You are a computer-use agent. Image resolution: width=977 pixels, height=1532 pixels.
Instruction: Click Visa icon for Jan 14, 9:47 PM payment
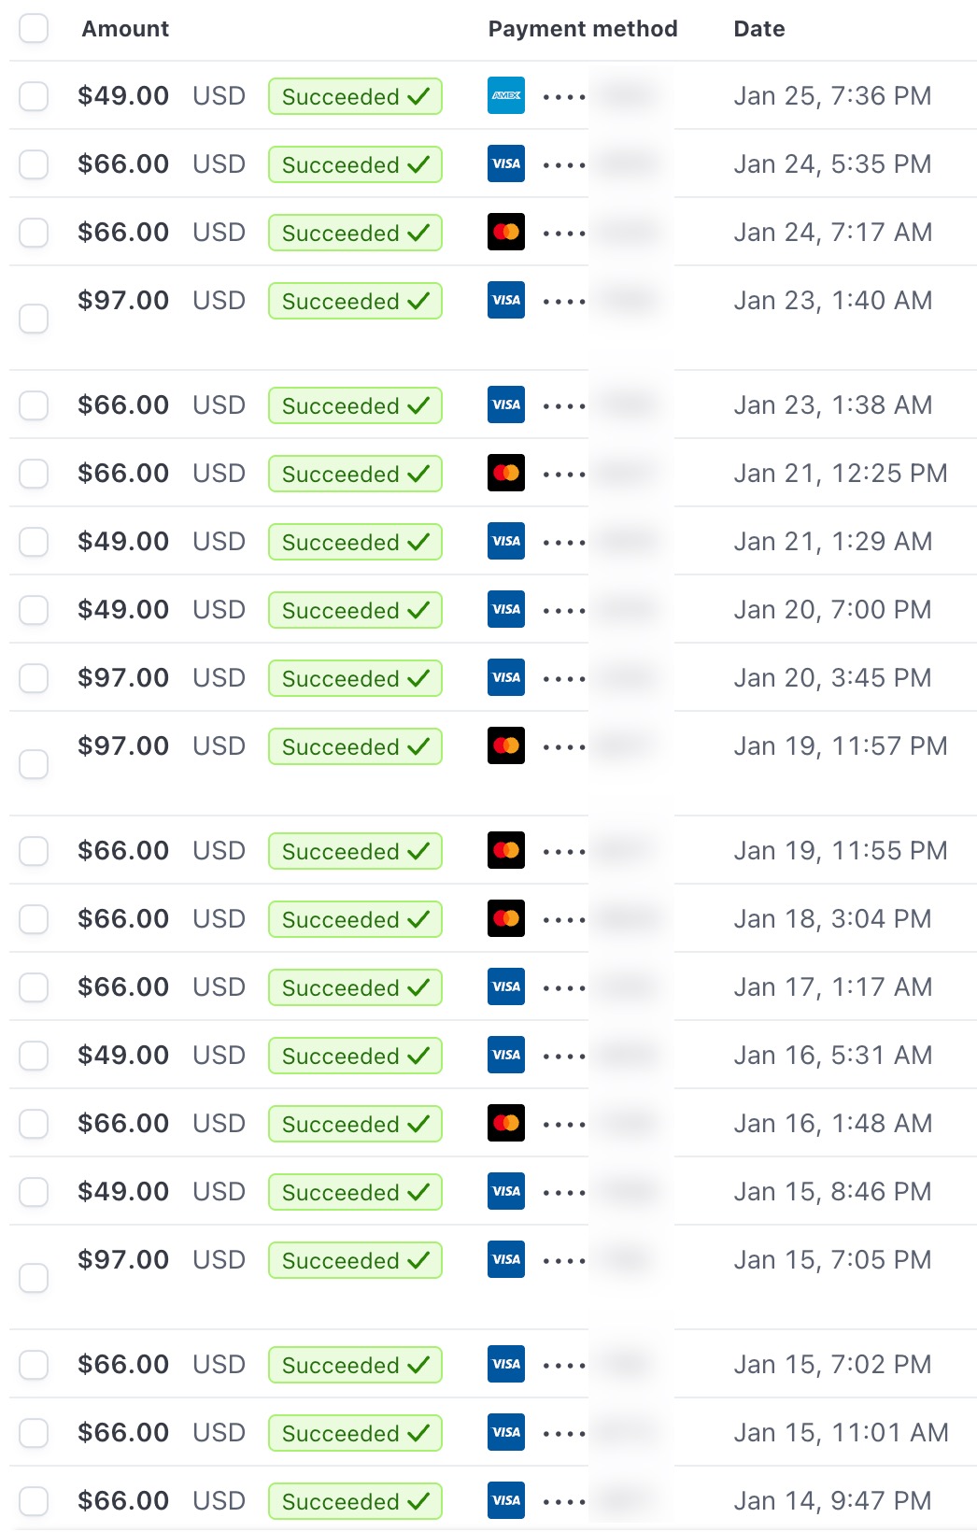[x=506, y=1500]
